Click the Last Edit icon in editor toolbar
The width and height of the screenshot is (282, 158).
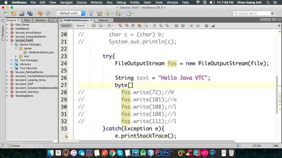pyautogui.click(x=94, y=25)
